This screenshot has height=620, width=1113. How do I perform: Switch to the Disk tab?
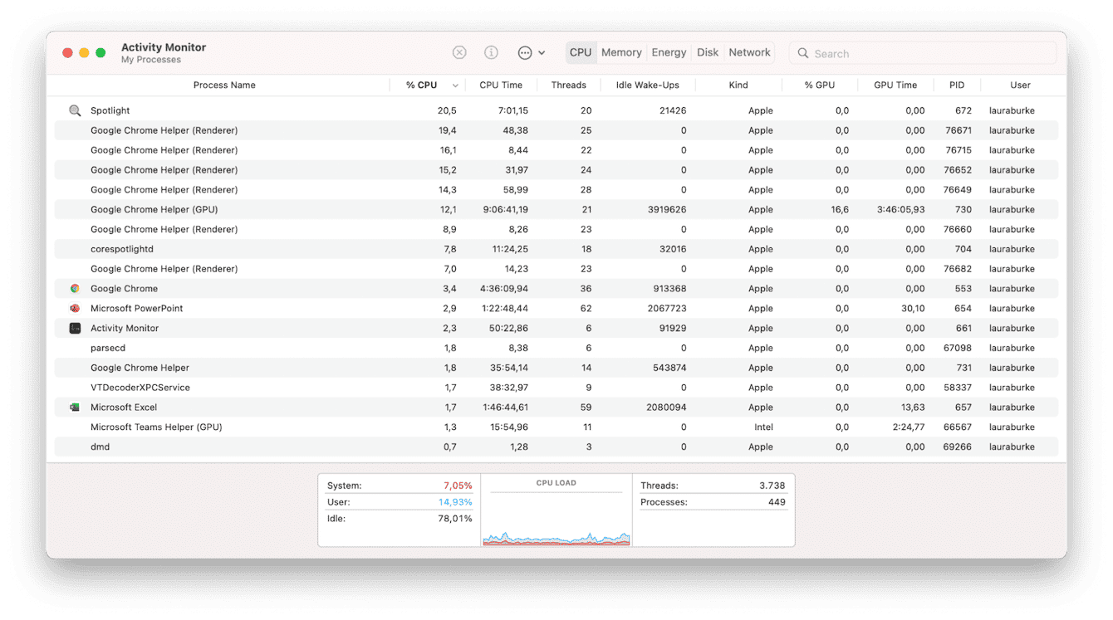[708, 51]
